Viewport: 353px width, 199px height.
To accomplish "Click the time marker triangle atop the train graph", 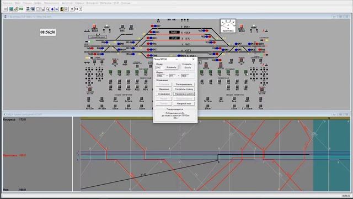I will (x=329, y=118).
